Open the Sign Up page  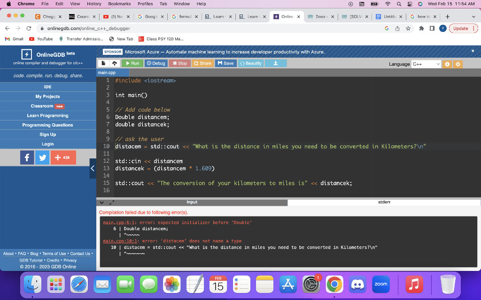[47, 134]
